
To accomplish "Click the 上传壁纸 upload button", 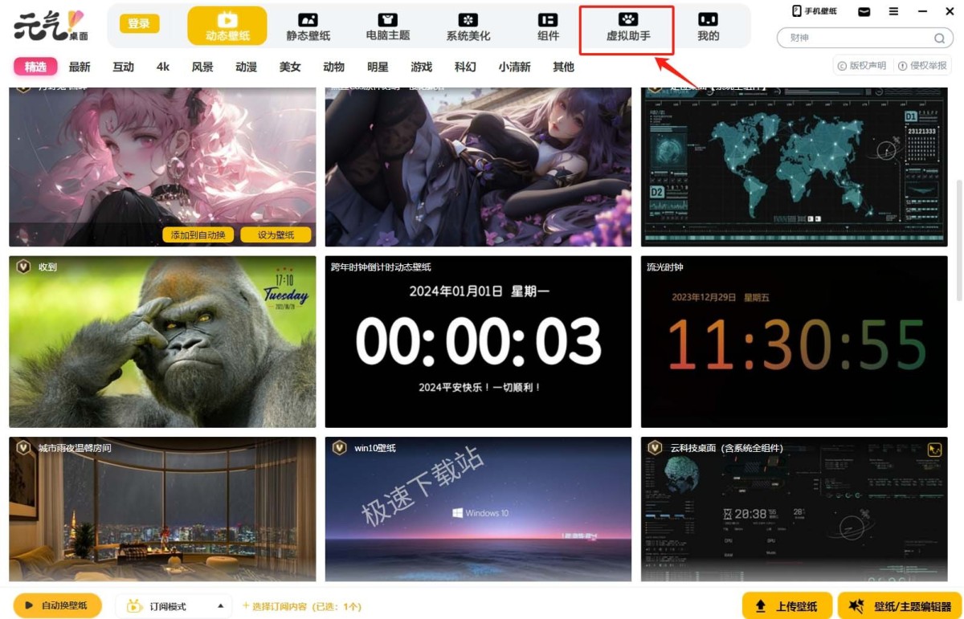I will pyautogui.click(x=786, y=606).
